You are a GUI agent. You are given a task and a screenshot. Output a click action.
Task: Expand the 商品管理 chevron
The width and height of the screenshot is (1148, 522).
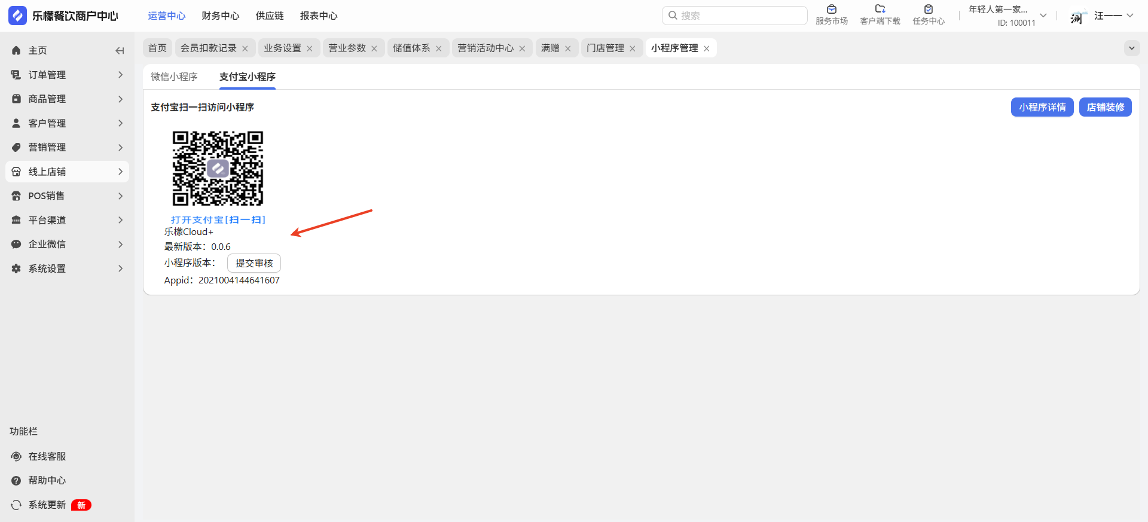point(120,99)
